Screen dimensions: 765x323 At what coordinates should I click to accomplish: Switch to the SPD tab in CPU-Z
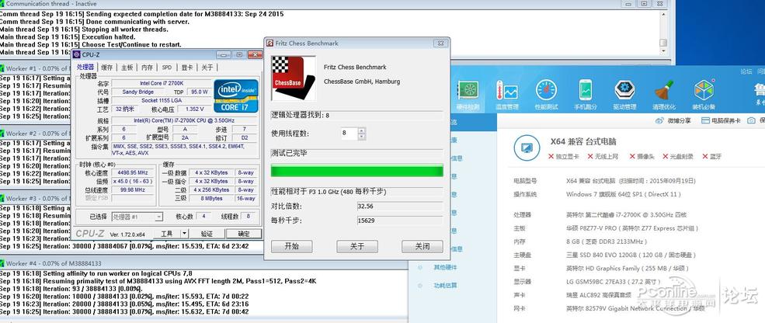point(167,68)
